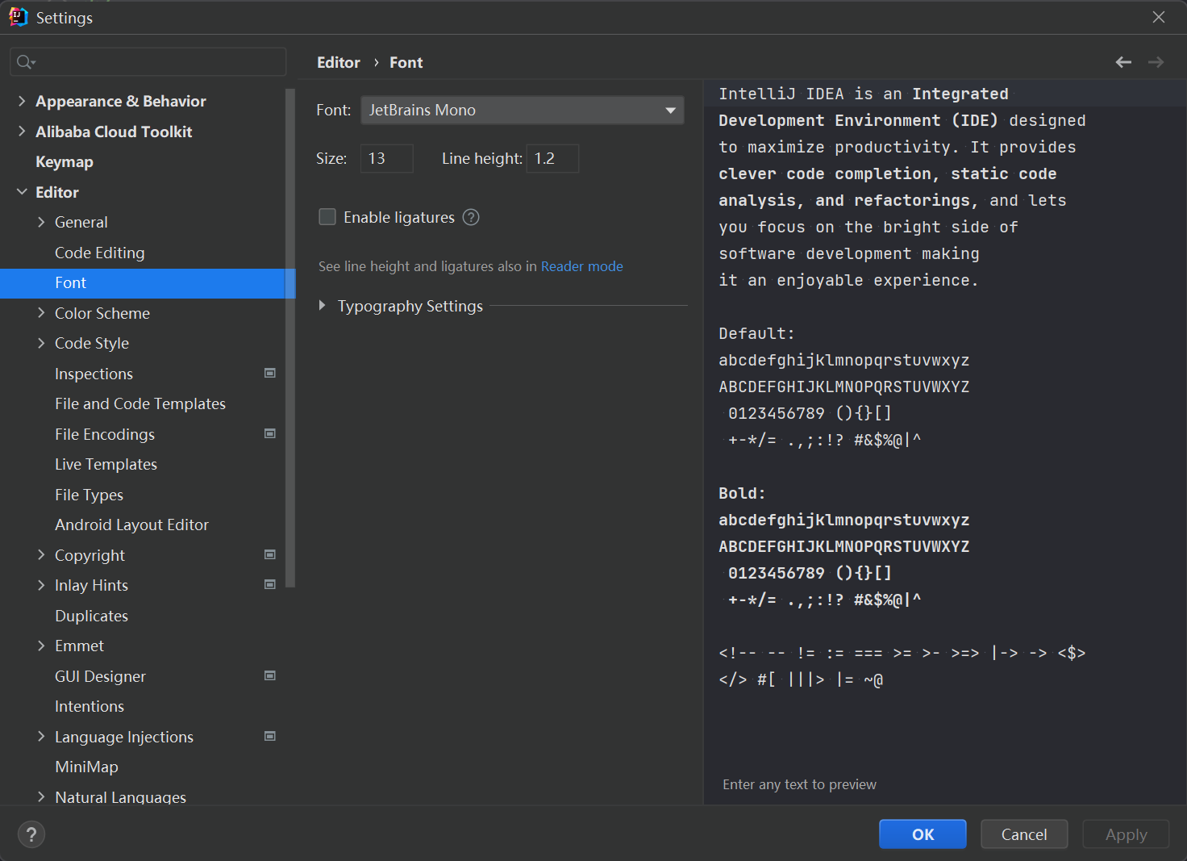Click the ligatures help question mark icon
Screen dimensions: 1187x861
tap(471, 217)
